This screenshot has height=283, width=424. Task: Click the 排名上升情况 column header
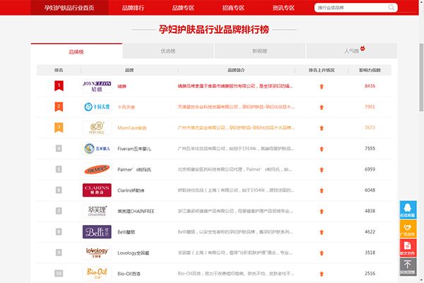point(322,70)
